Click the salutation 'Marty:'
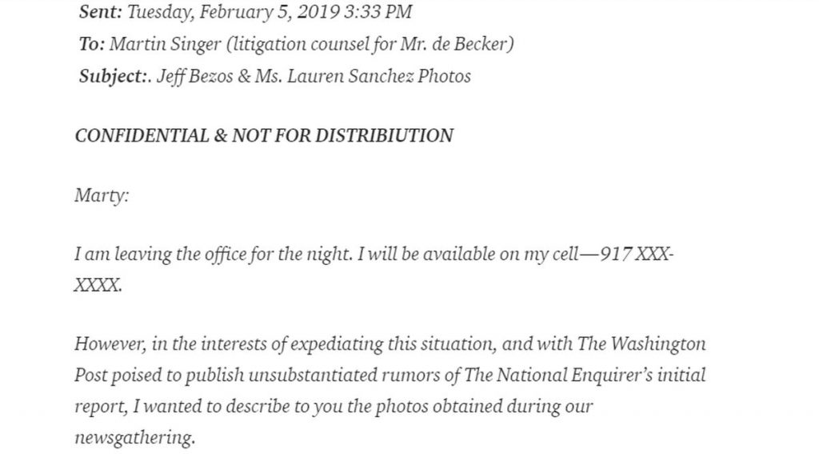This screenshot has width=819, height=454. (x=102, y=196)
